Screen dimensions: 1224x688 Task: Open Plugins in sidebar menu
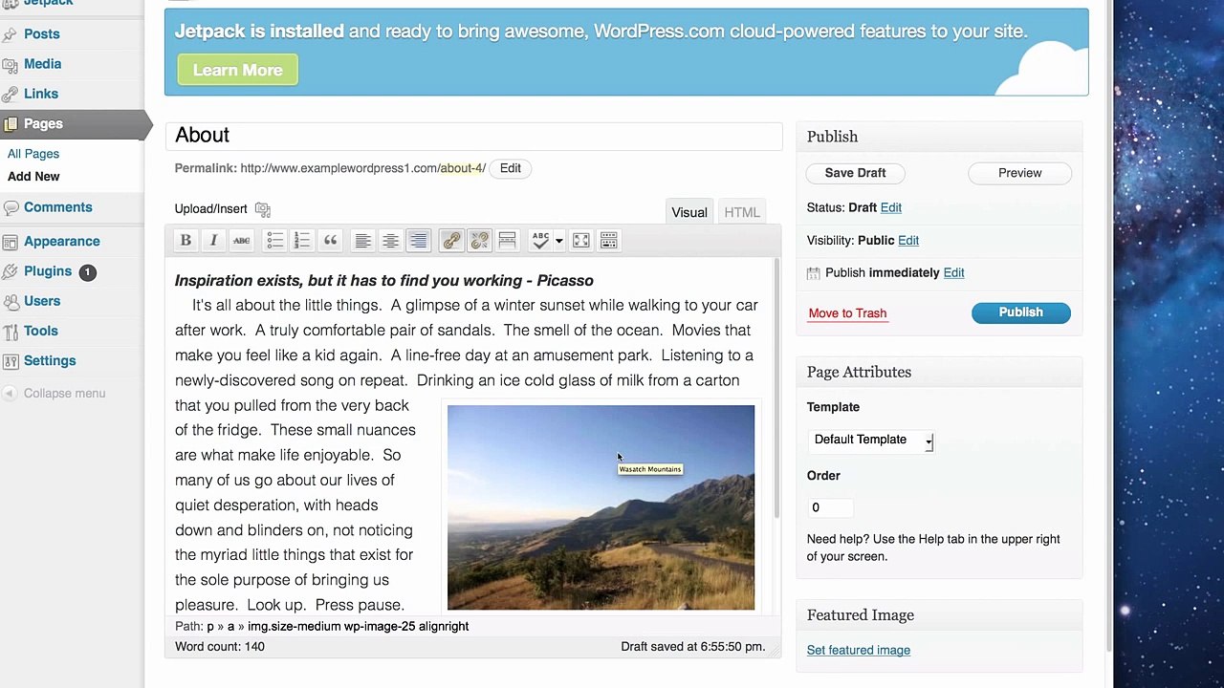click(48, 271)
